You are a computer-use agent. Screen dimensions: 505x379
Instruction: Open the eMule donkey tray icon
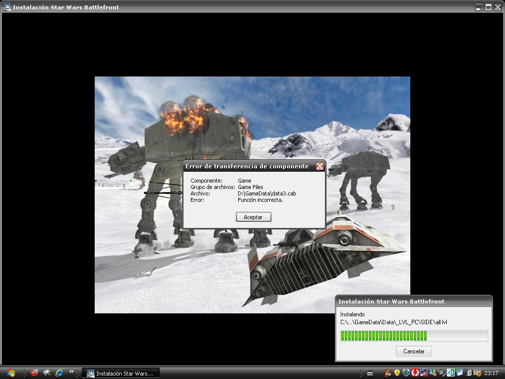388,373
